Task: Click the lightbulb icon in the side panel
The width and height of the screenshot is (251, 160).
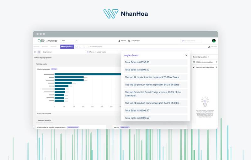Action: click(x=205, y=102)
